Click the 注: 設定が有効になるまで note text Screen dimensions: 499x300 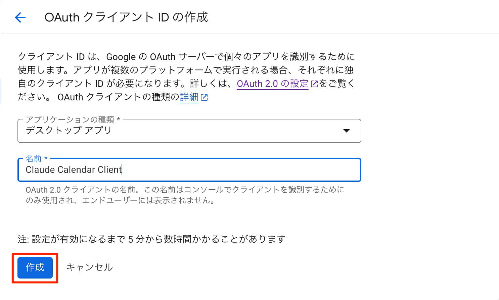point(151,239)
